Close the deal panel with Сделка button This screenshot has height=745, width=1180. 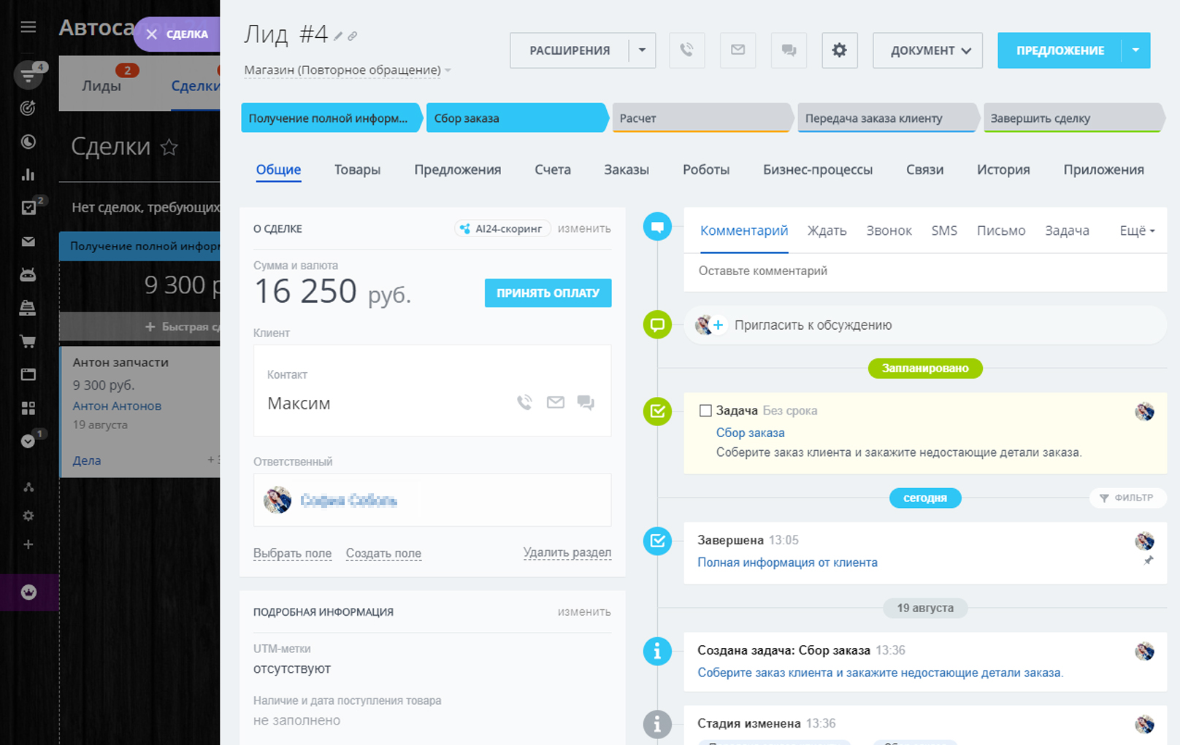coord(177,34)
